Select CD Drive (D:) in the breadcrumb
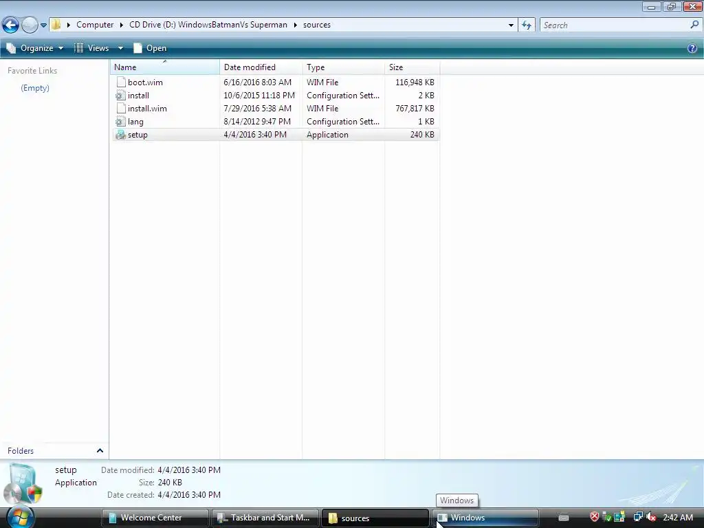This screenshot has height=528, width=704. [208, 25]
